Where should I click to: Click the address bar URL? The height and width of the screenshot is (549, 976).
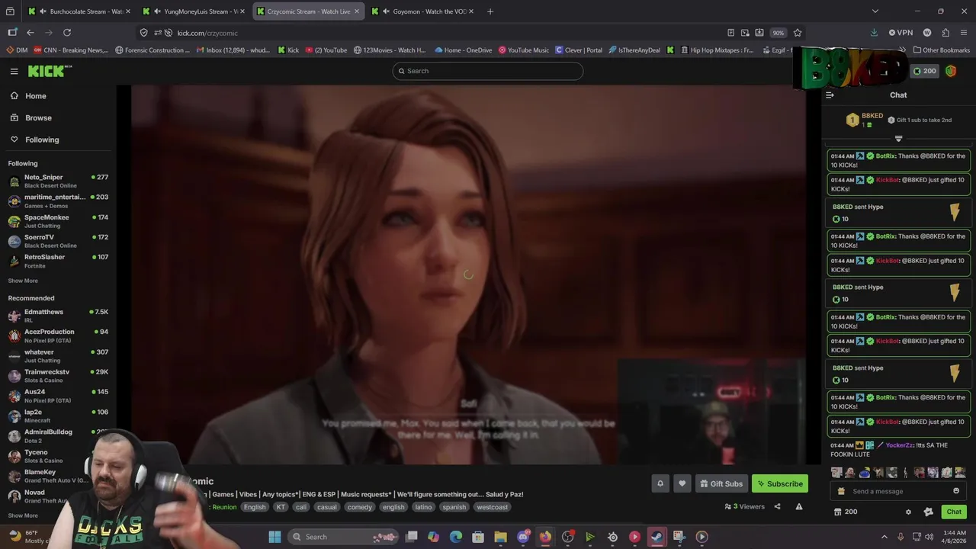pyautogui.click(x=207, y=33)
